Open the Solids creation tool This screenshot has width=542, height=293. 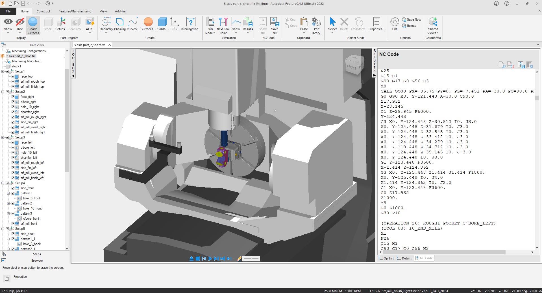[162, 24]
